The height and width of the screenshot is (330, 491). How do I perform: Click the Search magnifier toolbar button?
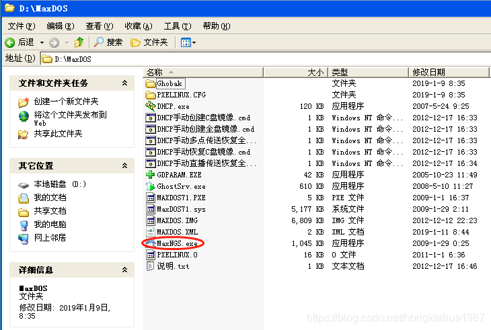(108, 42)
